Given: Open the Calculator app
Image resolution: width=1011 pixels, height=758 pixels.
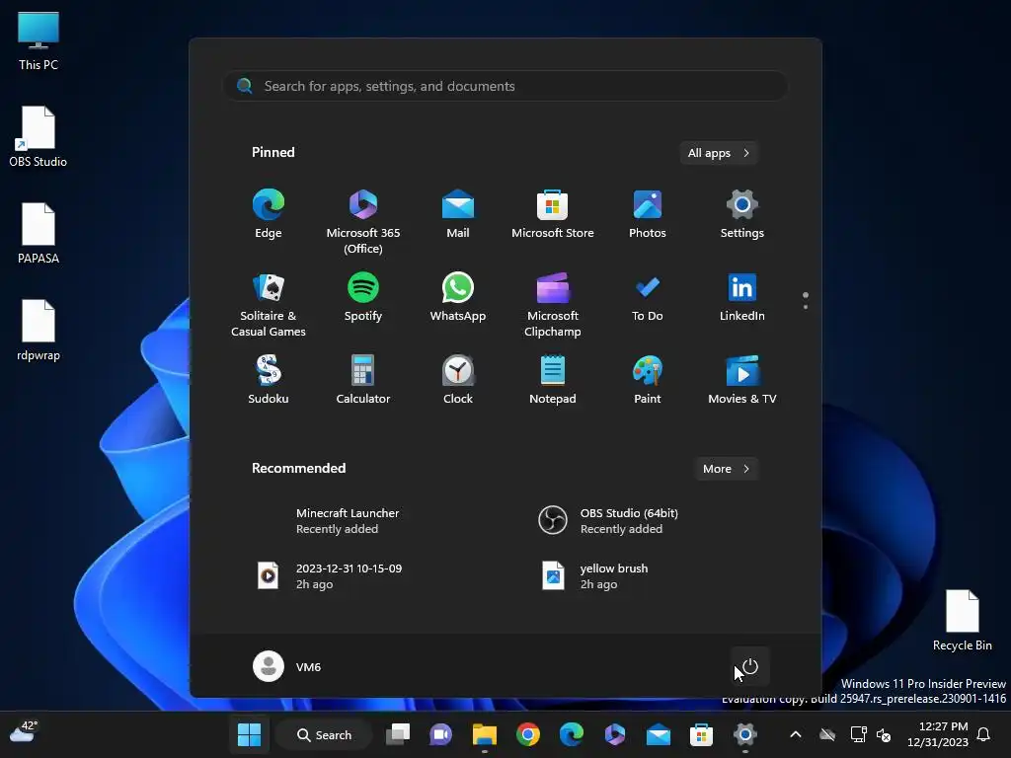Looking at the screenshot, I should [363, 380].
